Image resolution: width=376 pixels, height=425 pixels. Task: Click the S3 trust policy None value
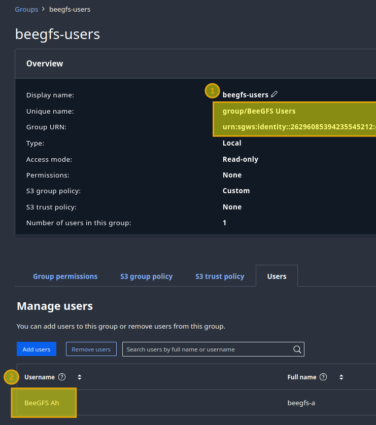[232, 207]
